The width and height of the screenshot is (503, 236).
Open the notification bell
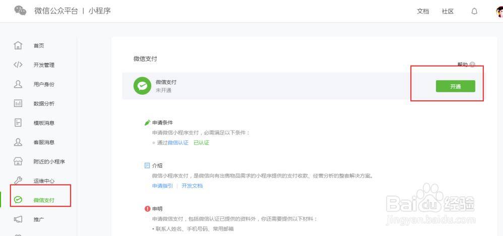[474, 11]
